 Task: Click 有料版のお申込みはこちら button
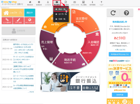pyautogui.click(x=120, y=54)
